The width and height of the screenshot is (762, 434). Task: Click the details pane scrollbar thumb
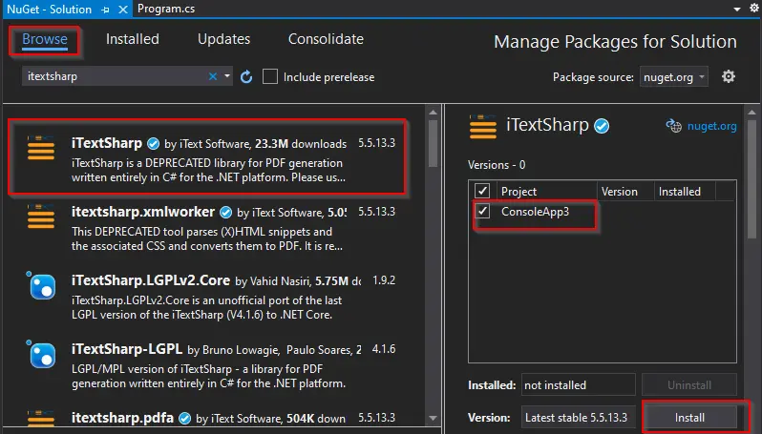[x=751, y=179]
